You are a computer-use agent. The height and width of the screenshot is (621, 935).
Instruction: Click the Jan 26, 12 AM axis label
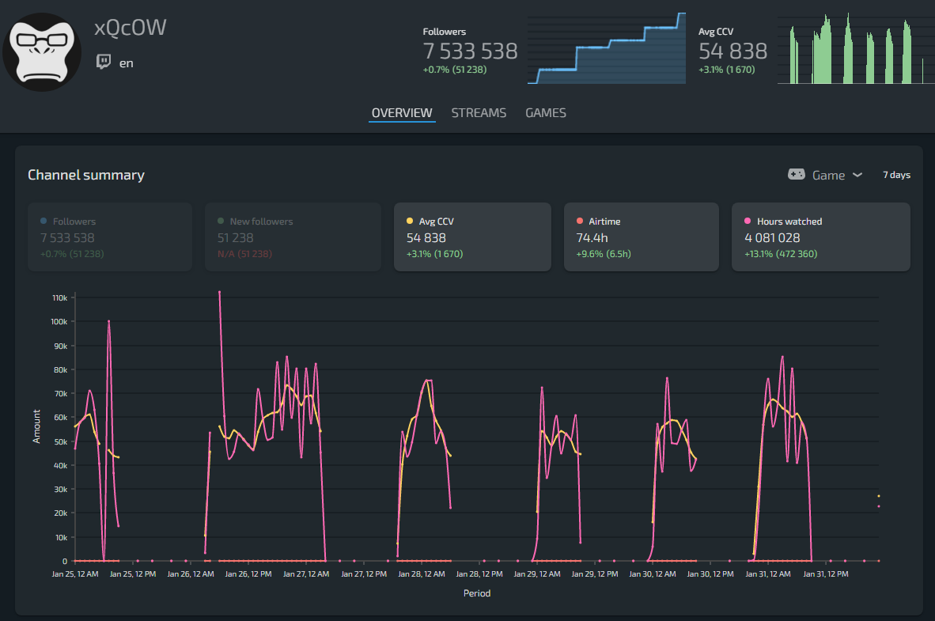pos(190,574)
